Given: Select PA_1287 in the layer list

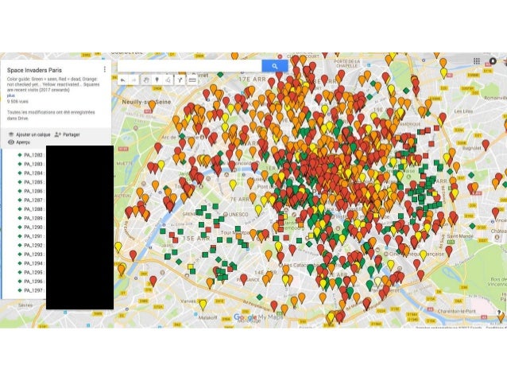Looking at the screenshot, I should coord(31,200).
